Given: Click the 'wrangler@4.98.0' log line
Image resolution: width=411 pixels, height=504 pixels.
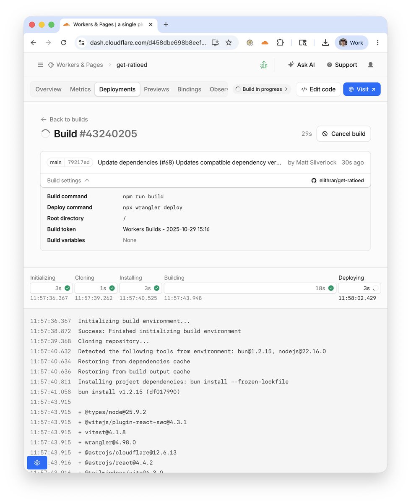Looking at the screenshot, I should pos(107,442).
